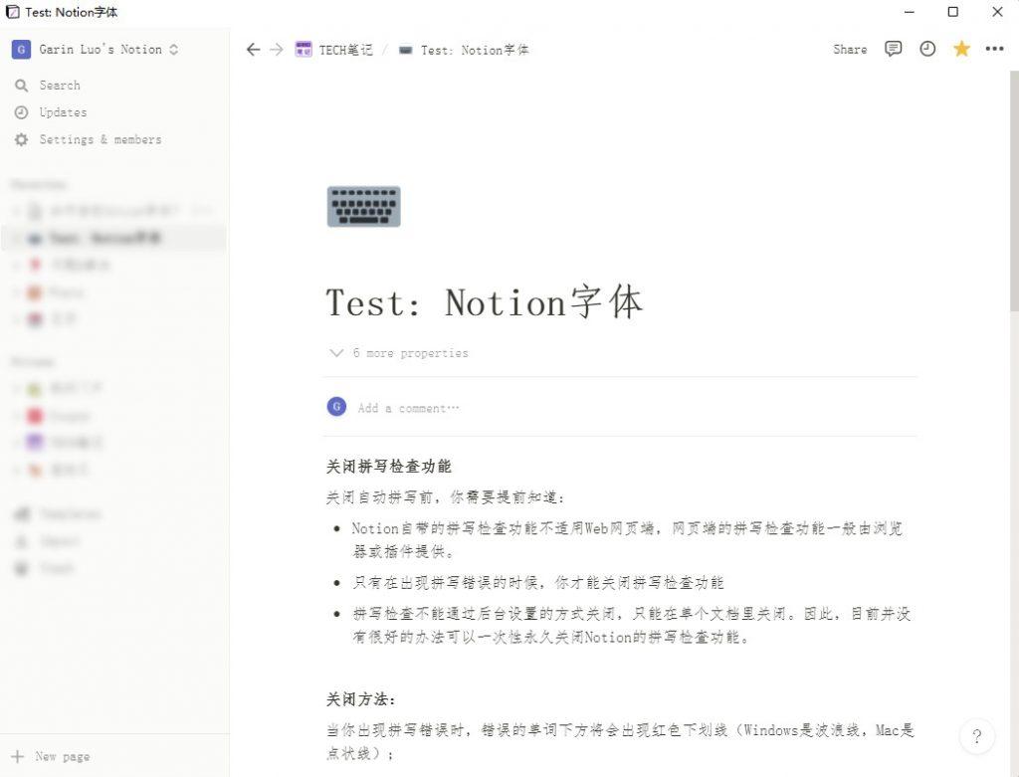Image resolution: width=1019 pixels, height=777 pixels.
Task: Open the Trash in the sidebar
Action: pyautogui.click(x=57, y=568)
